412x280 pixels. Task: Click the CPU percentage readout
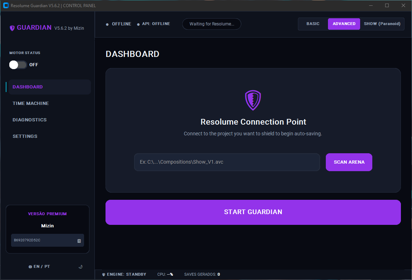point(165,275)
